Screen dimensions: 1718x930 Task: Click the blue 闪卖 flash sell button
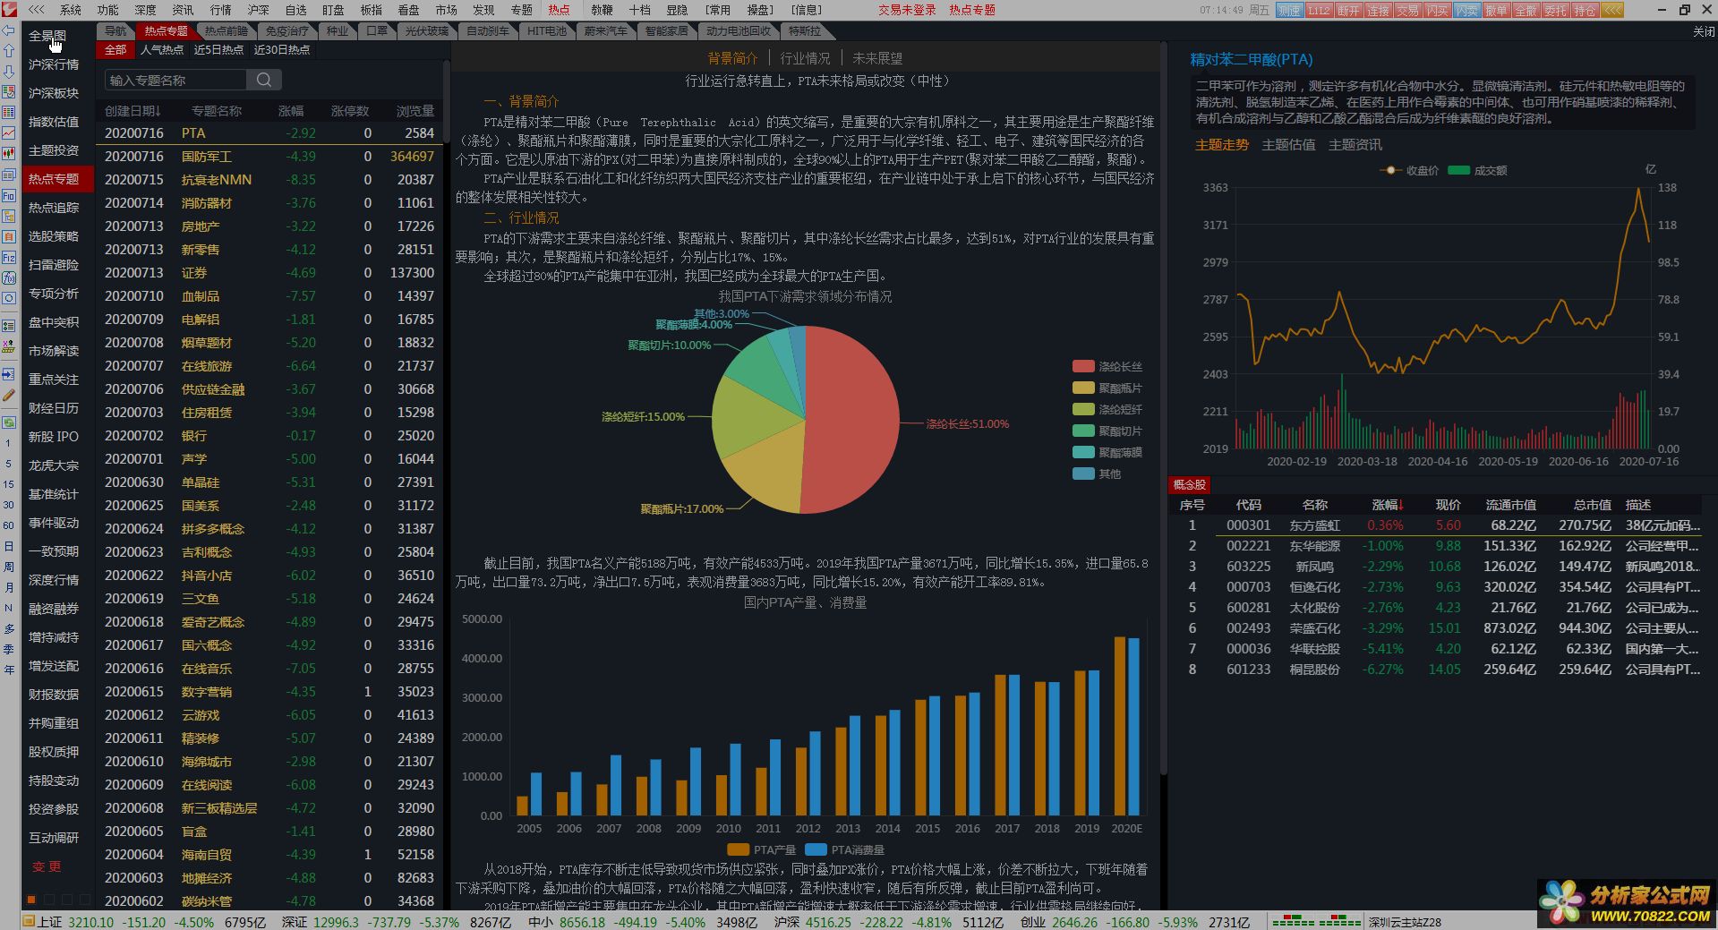pyautogui.click(x=1466, y=10)
